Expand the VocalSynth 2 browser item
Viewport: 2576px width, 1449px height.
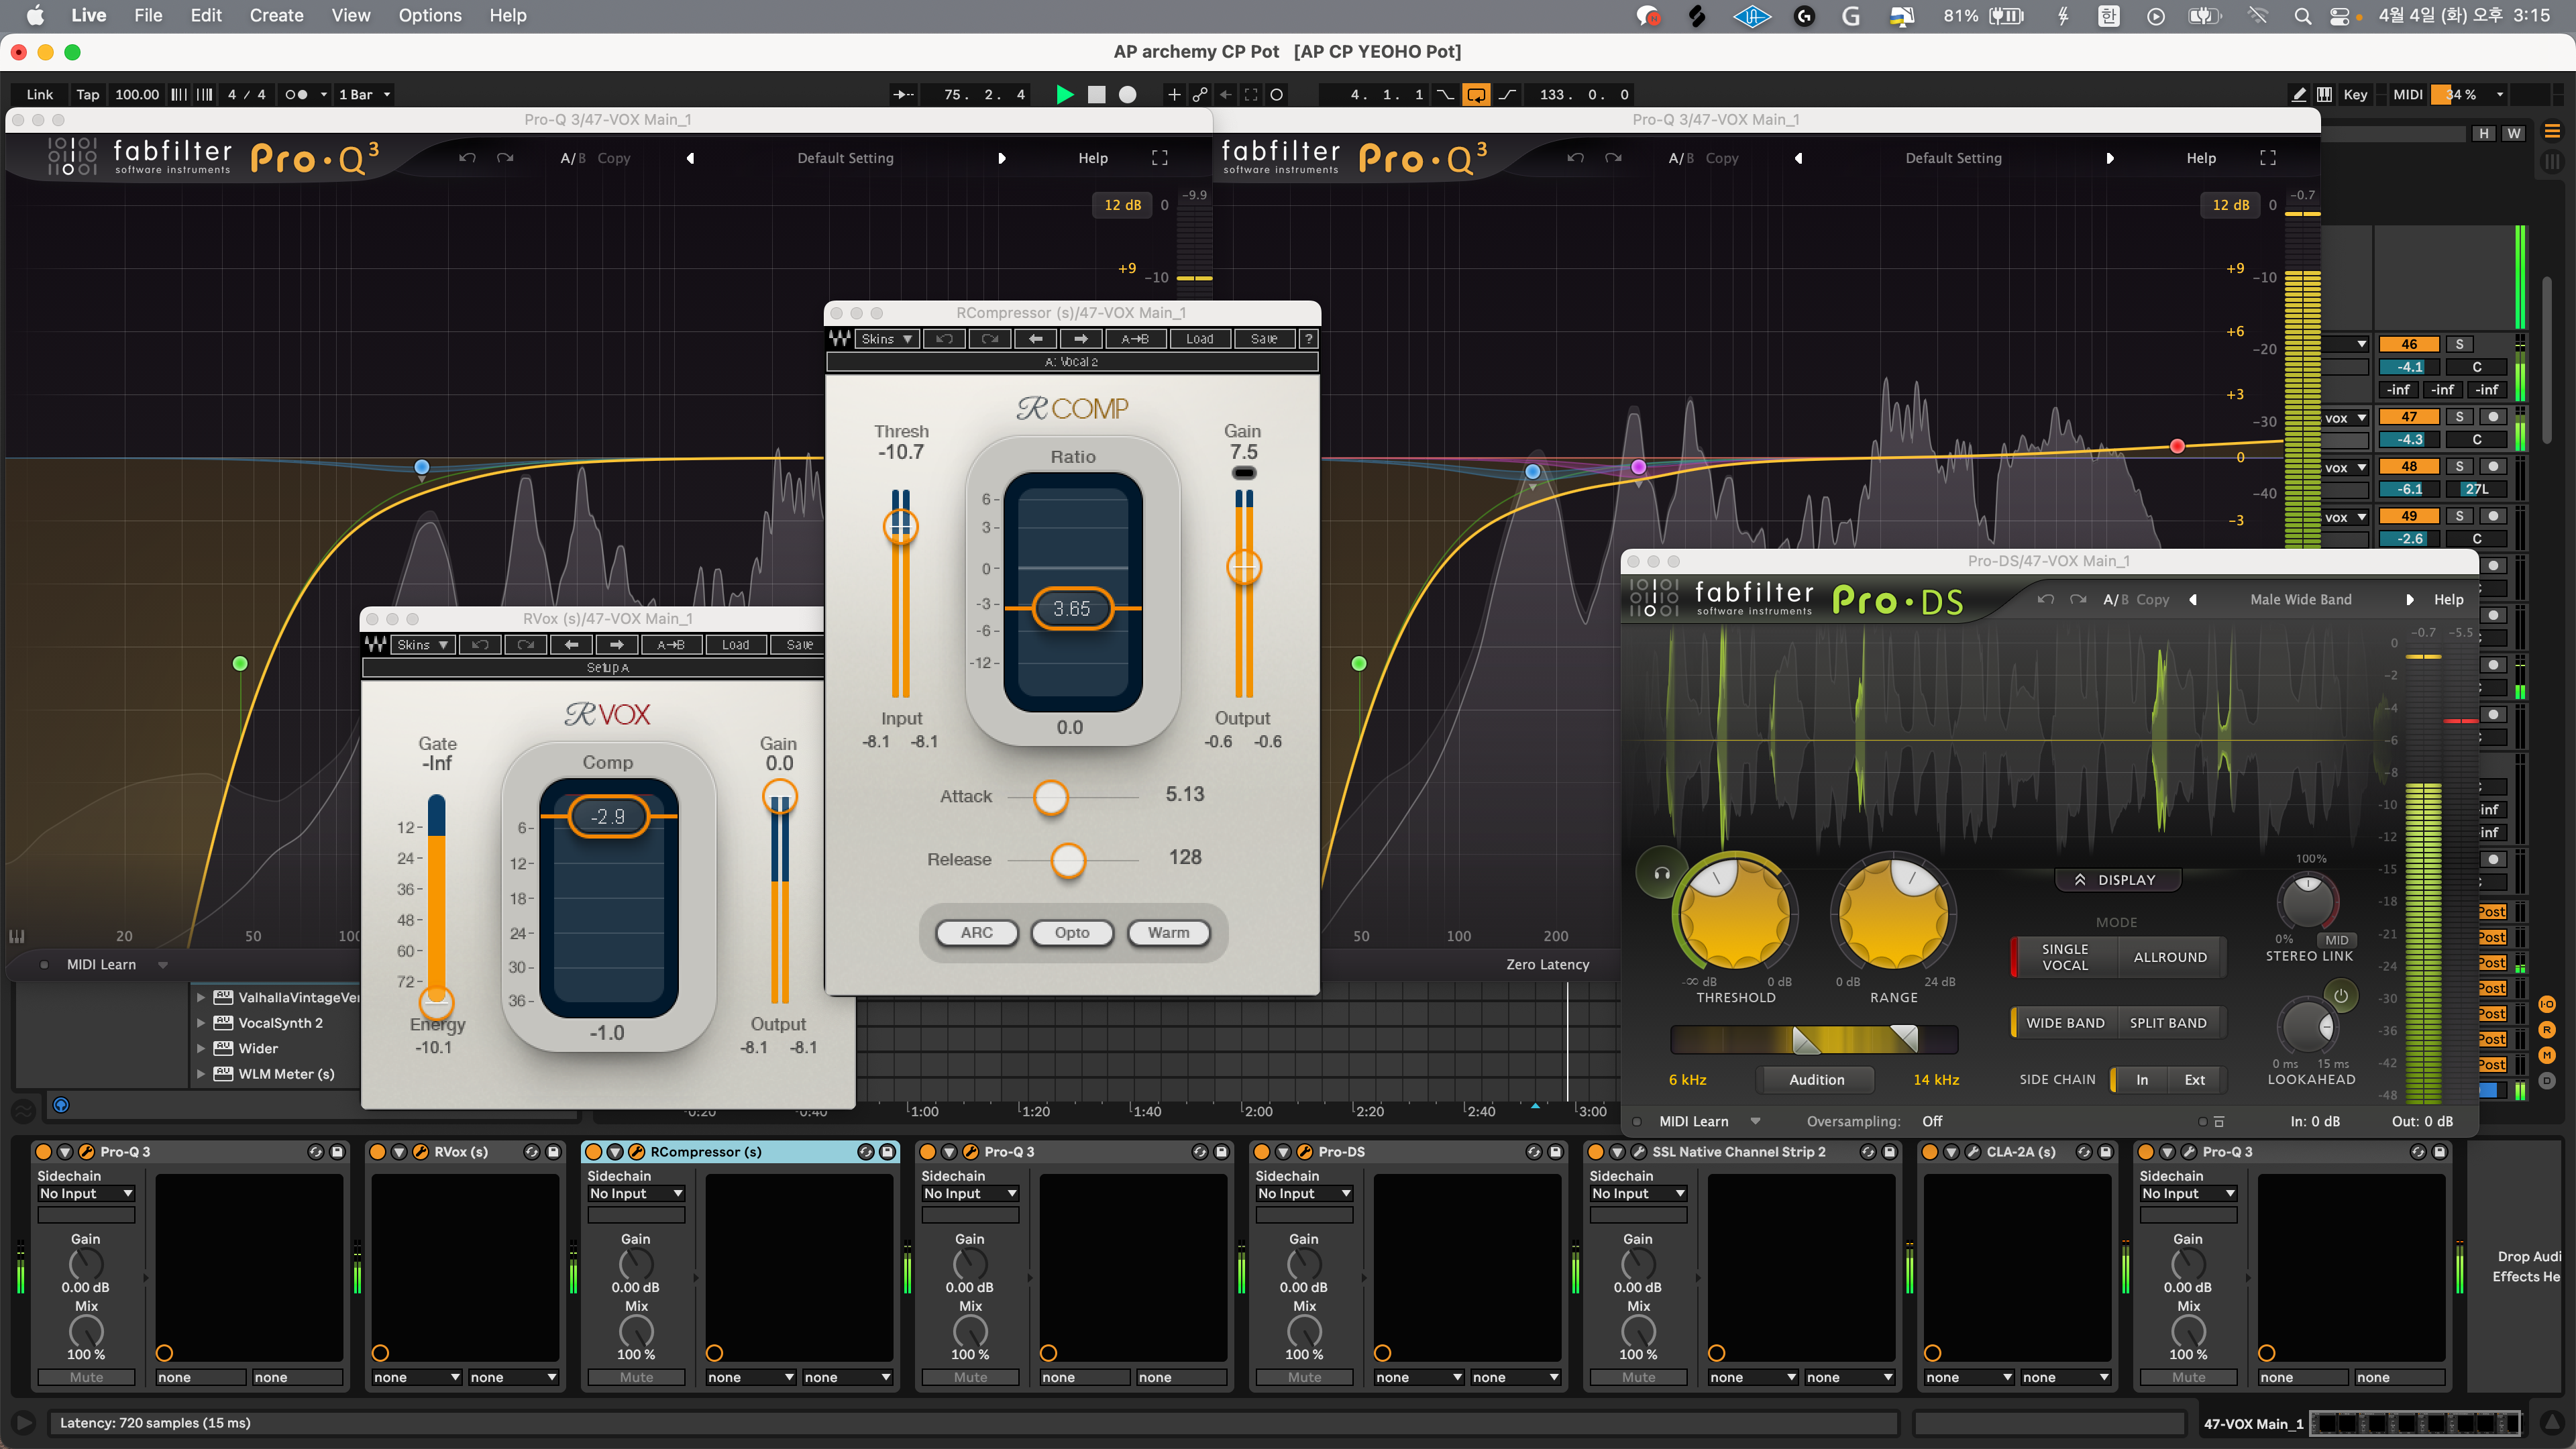tap(201, 1023)
